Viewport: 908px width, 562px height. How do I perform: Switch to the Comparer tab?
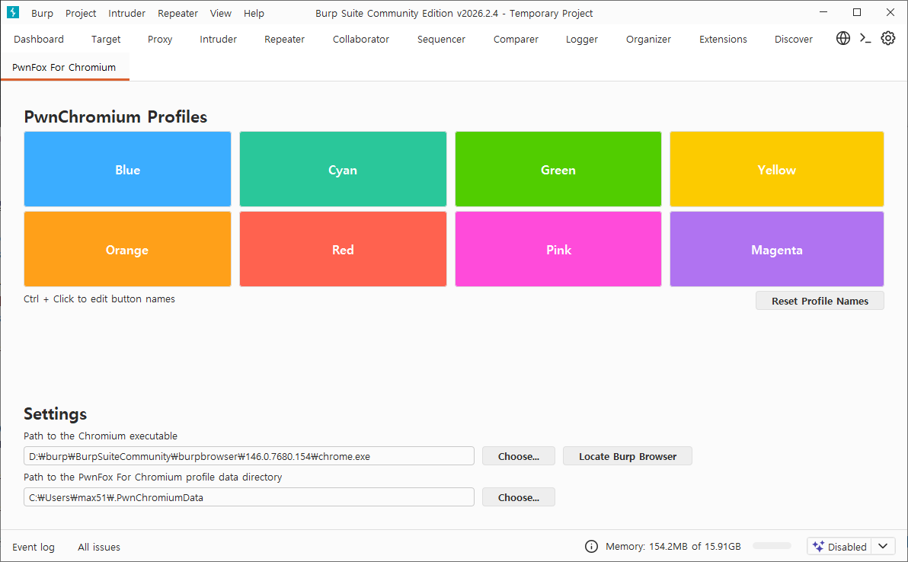(516, 40)
